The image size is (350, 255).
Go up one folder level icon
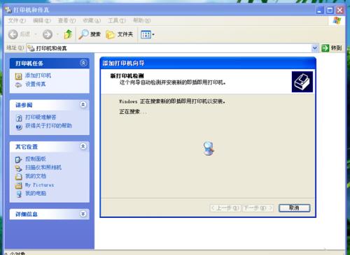[x=68, y=34]
